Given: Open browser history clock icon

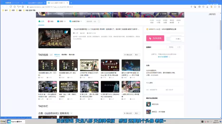Looking at the screenshot, I should 203,7.
